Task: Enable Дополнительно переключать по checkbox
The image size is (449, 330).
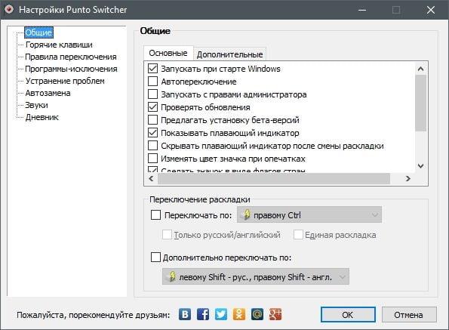Action: (x=155, y=257)
